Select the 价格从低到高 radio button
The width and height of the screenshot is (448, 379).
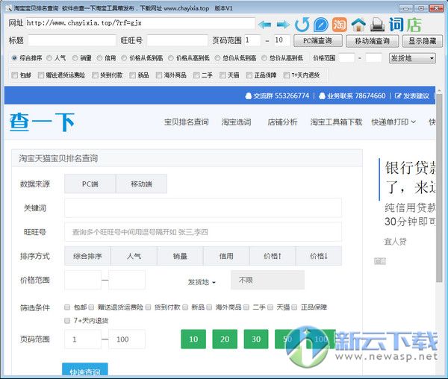coord(124,58)
